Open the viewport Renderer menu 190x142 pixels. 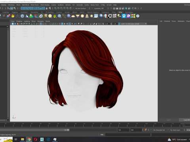(40, 21)
